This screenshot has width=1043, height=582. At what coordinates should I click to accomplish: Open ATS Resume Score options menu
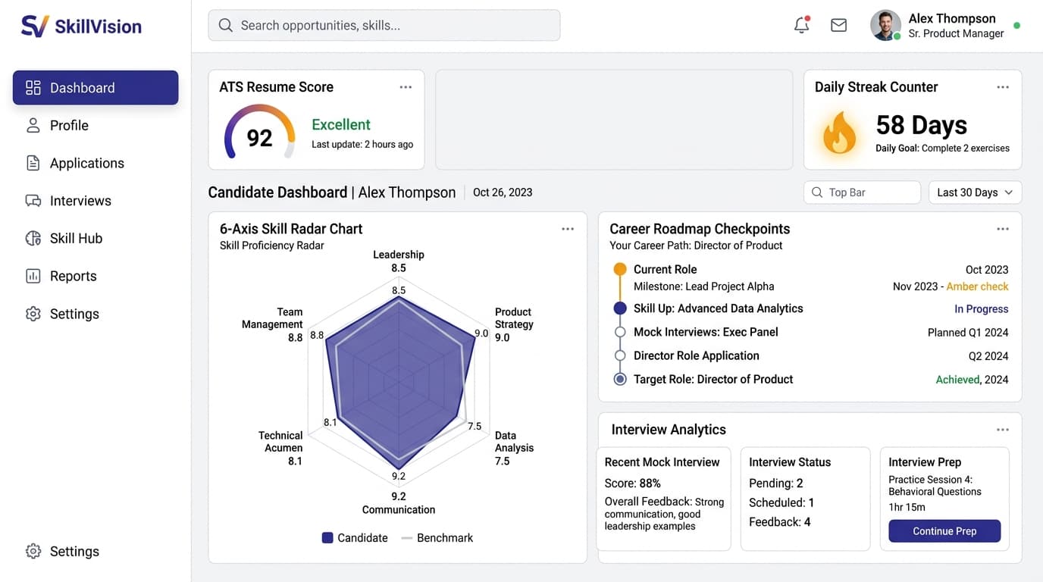pyautogui.click(x=406, y=87)
